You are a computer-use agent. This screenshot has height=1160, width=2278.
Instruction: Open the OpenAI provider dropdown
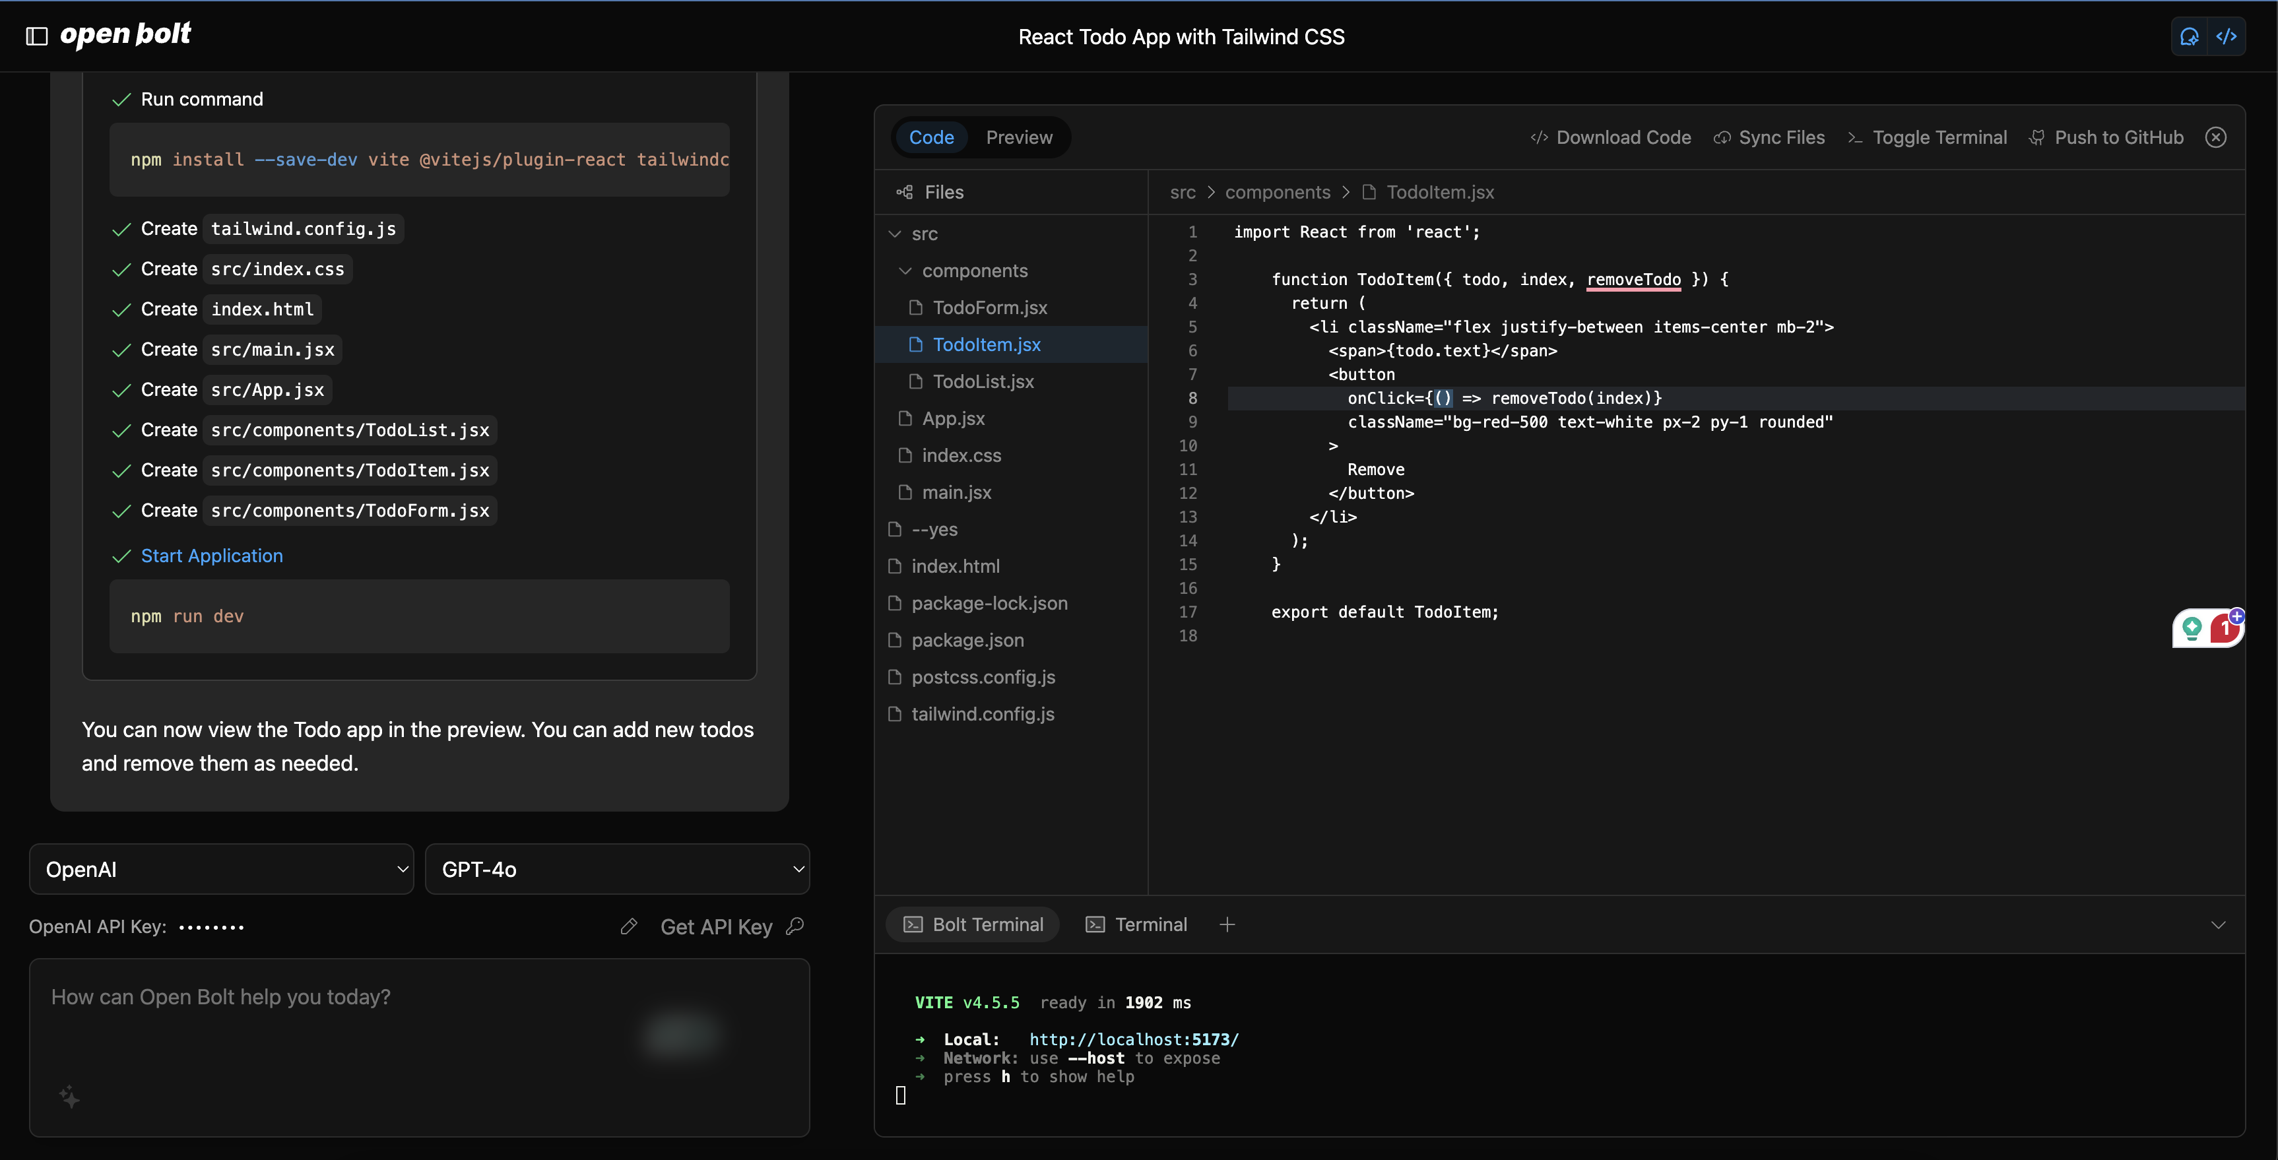coord(221,869)
